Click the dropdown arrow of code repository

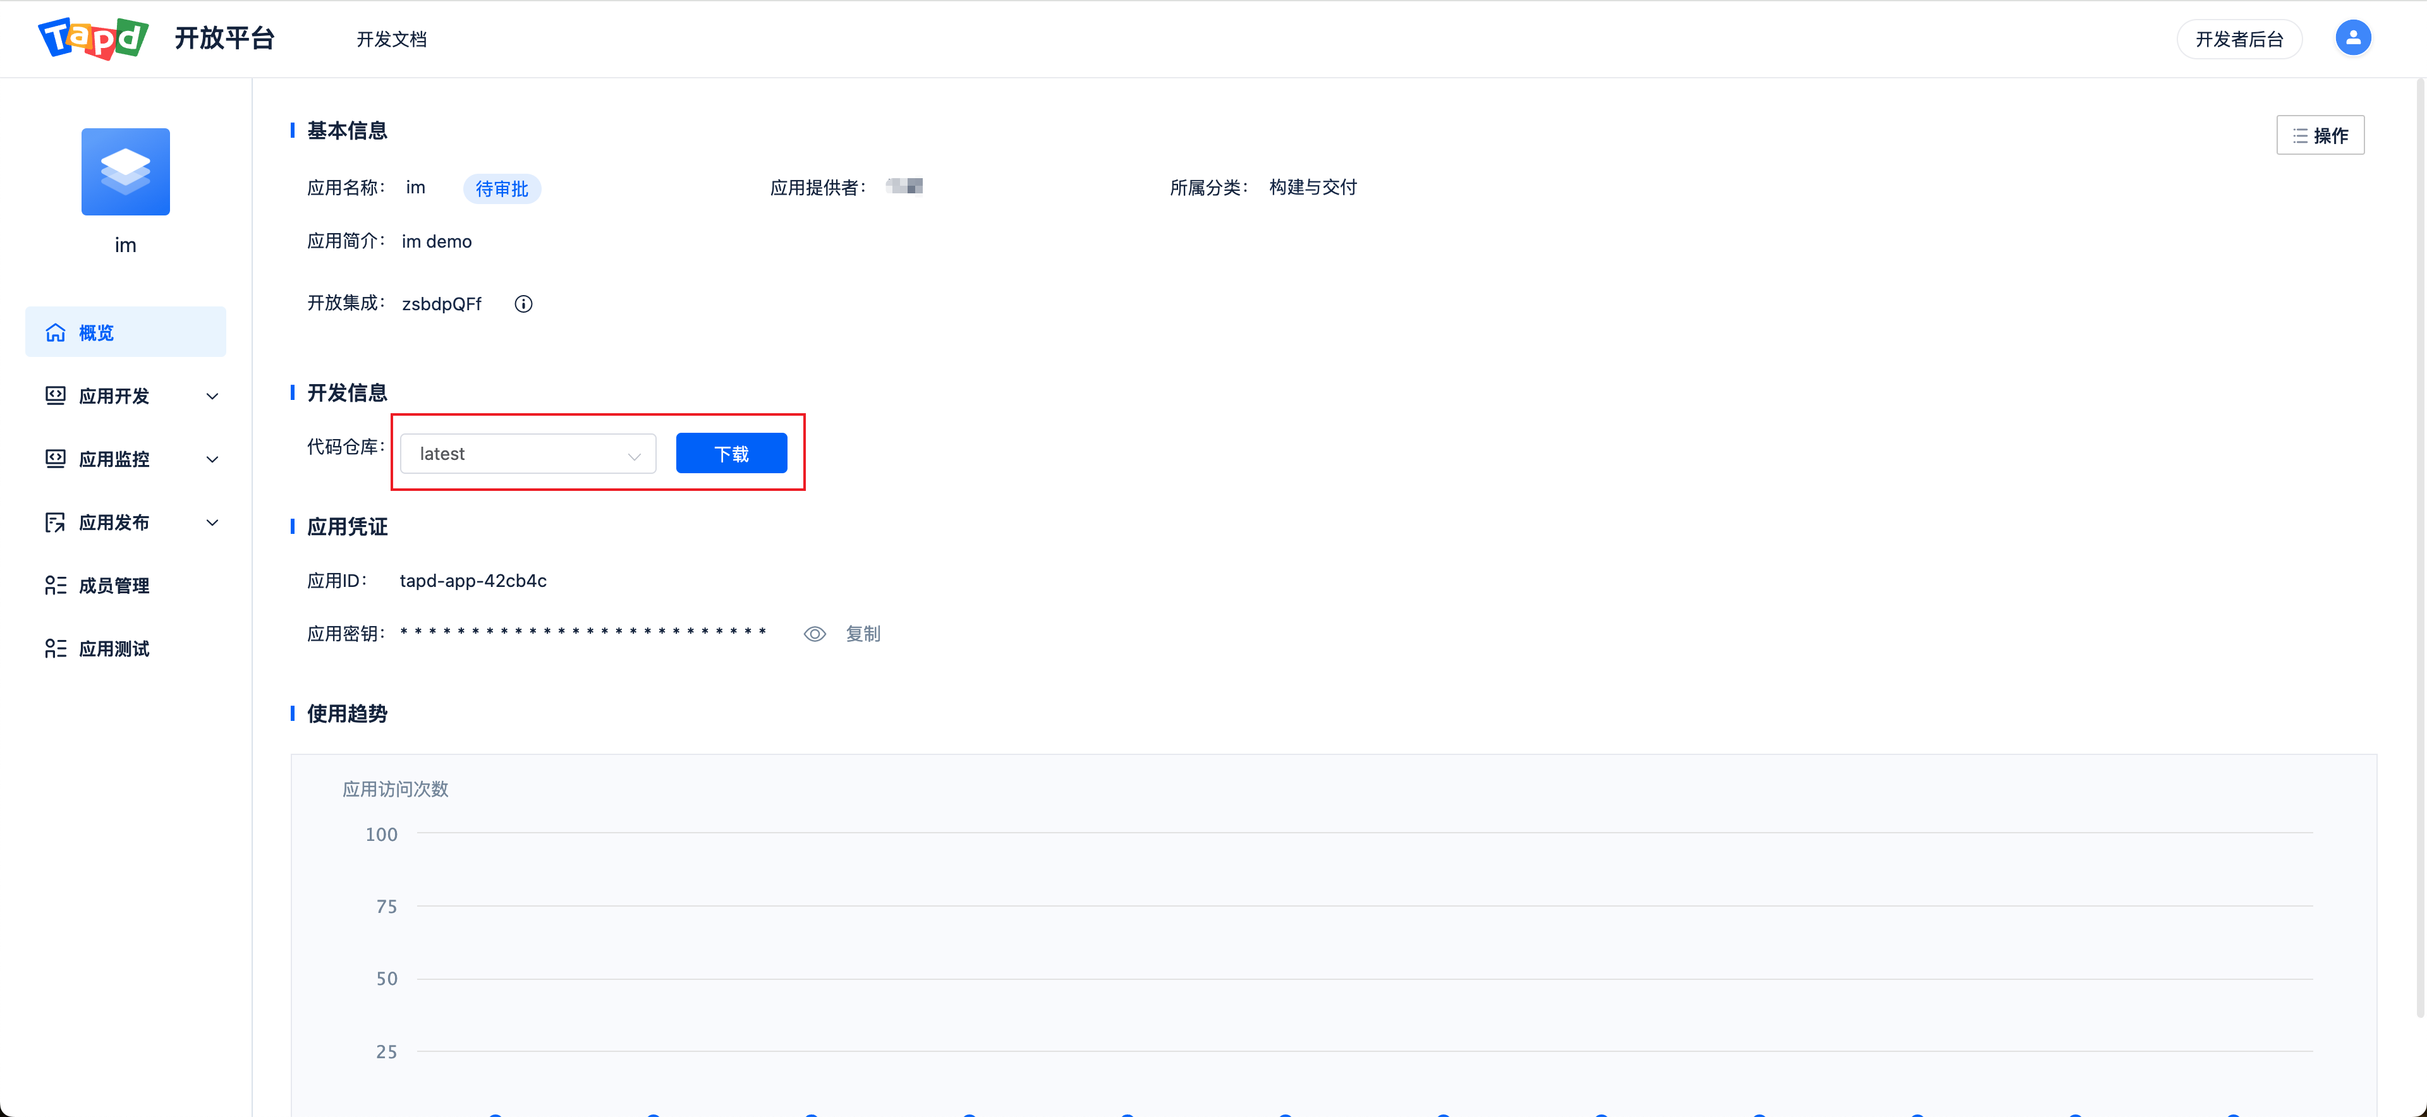click(x=634, y=456)
